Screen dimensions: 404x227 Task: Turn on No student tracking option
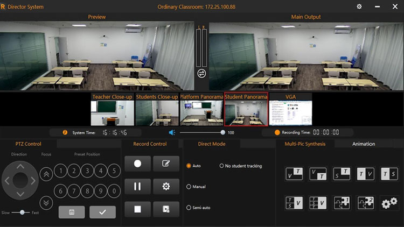click(x=221, y=166)
